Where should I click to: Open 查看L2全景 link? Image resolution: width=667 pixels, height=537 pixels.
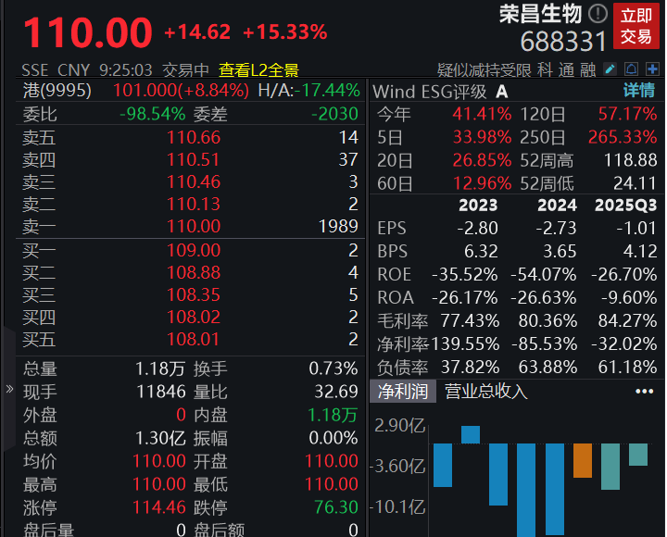(258, 70)
